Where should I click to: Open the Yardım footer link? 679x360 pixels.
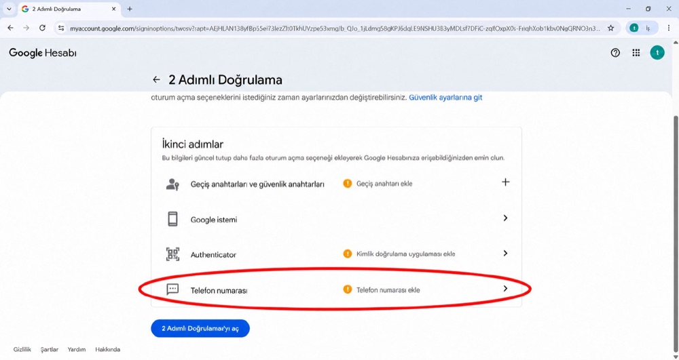click(x=77, y=349)
